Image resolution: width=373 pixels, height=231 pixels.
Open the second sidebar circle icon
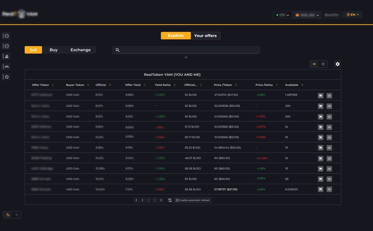pos(7,46)
